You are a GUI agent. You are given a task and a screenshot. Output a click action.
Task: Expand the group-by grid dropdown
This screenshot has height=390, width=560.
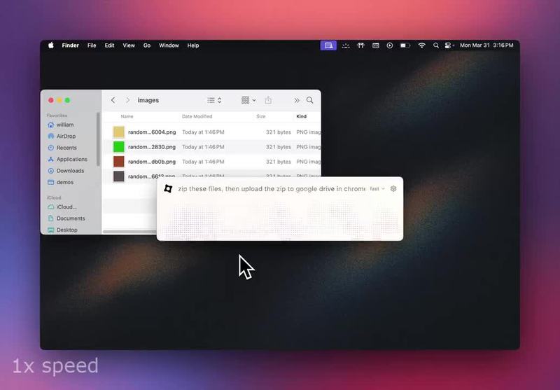point(248,100)
